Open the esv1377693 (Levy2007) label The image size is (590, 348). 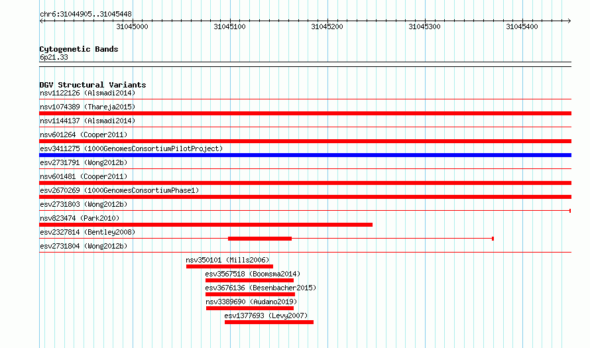[x=266, y=316]
